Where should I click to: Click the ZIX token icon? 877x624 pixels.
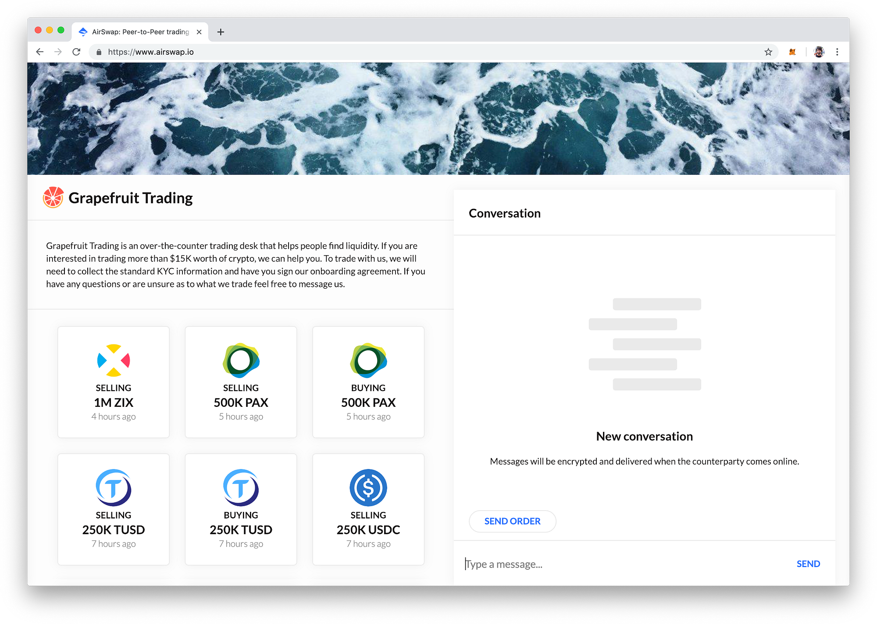(x=114, y=360)
